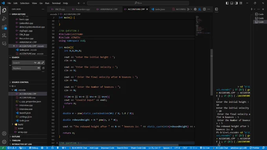Viewport: 267px width, 150px height.
Task: Open the File menu
Action: 9,3
